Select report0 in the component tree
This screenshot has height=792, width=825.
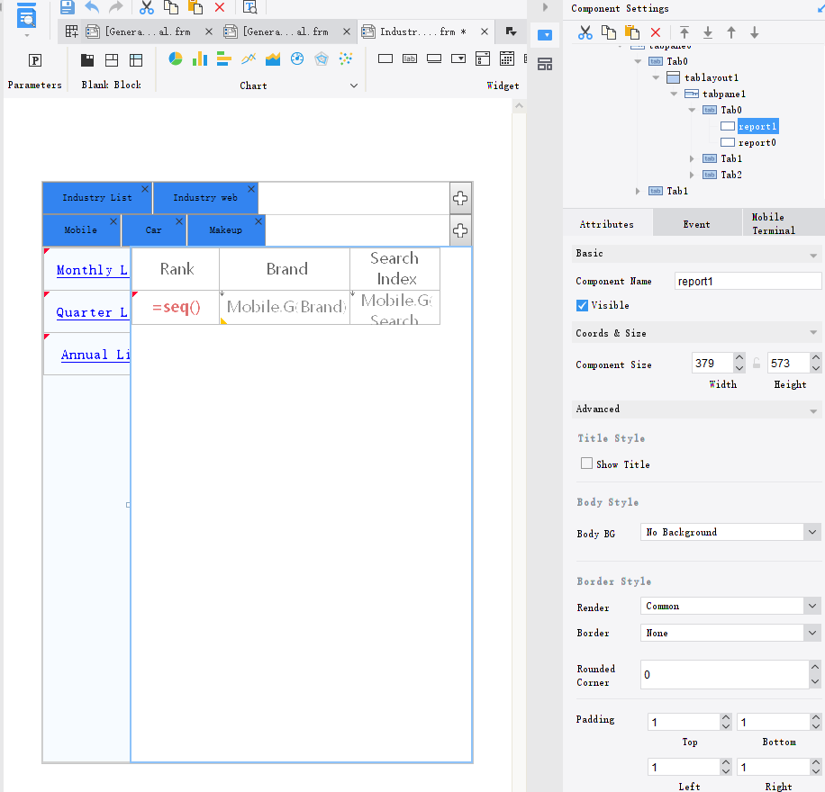(x=757, y=142)
